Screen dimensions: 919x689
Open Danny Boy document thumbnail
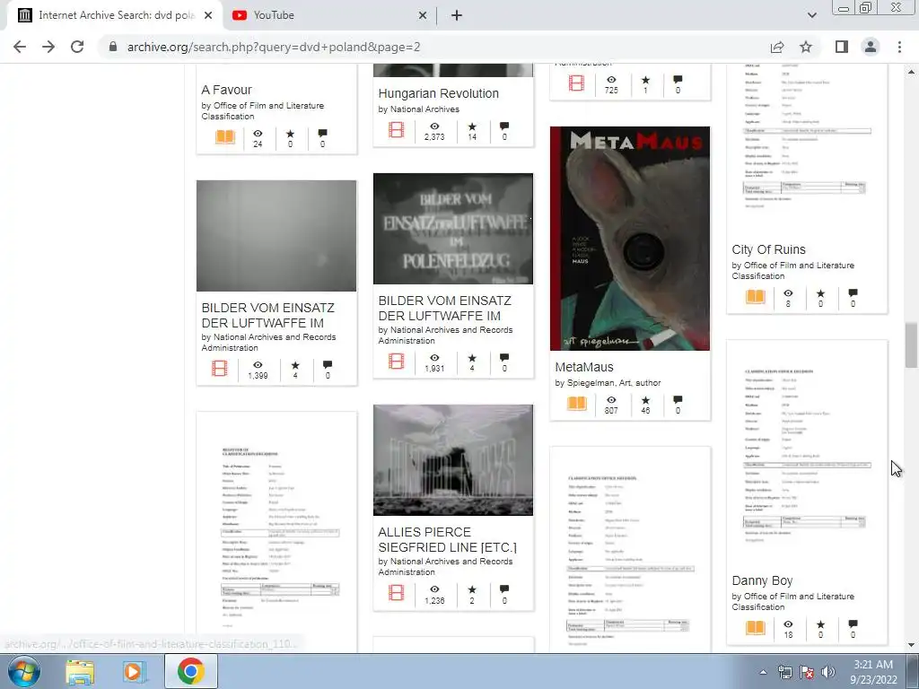tap(807, 453)
